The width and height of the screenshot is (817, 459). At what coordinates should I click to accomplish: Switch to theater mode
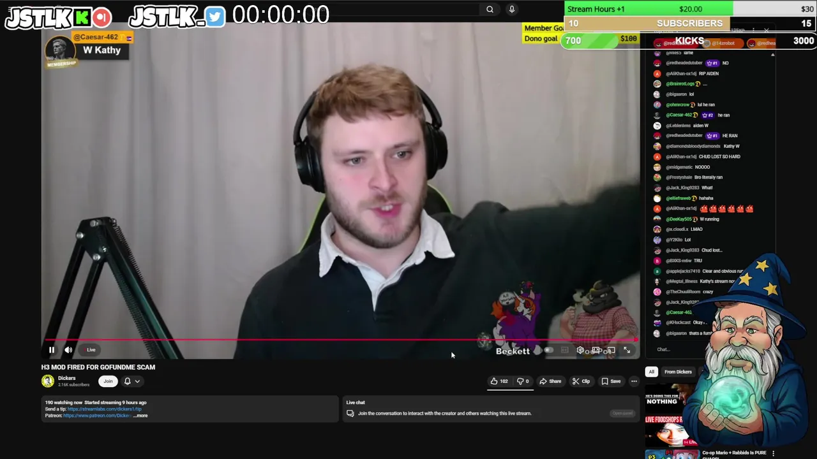pyautogui.click(x=596, y=350)
